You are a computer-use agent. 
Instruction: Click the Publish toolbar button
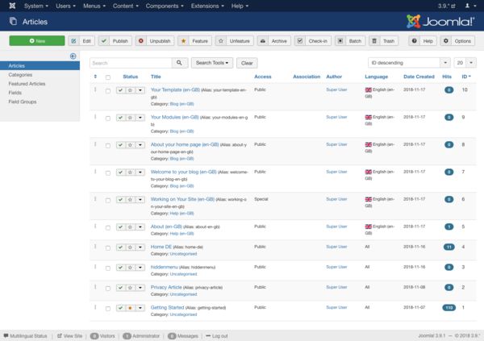coord(115,41)
